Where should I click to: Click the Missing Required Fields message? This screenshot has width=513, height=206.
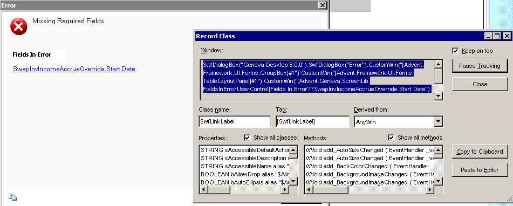coord(68,21)
